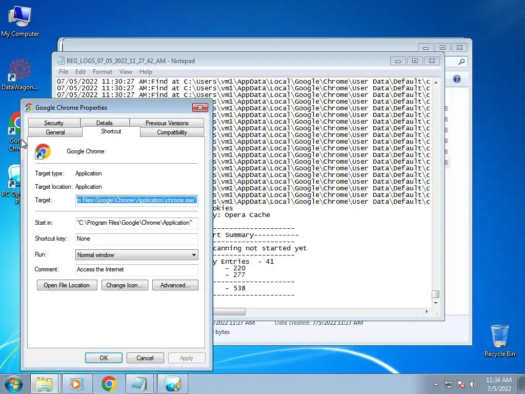Screen dimensions: 525x394
Task: Open the shield app taskbar icon
Action: [x=172, y=384]
